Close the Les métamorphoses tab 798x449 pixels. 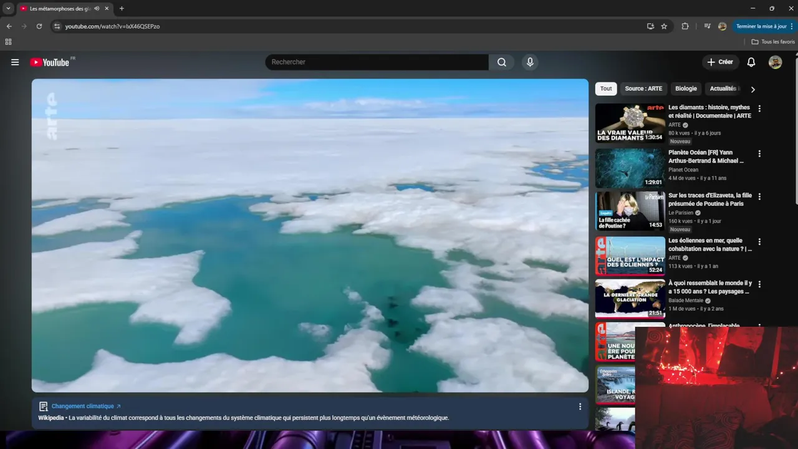[x=107, y=9]
